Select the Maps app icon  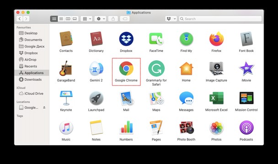coord(156,98)
